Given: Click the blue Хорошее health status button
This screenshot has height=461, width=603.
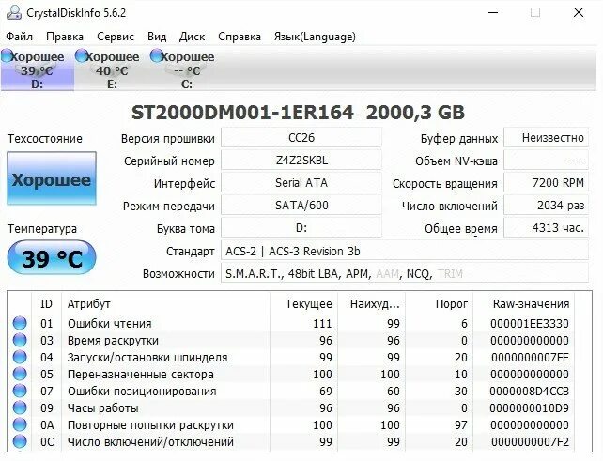Looking at the screenshot, I should (x=52, y=178).
